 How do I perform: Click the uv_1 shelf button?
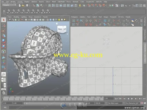9,11
